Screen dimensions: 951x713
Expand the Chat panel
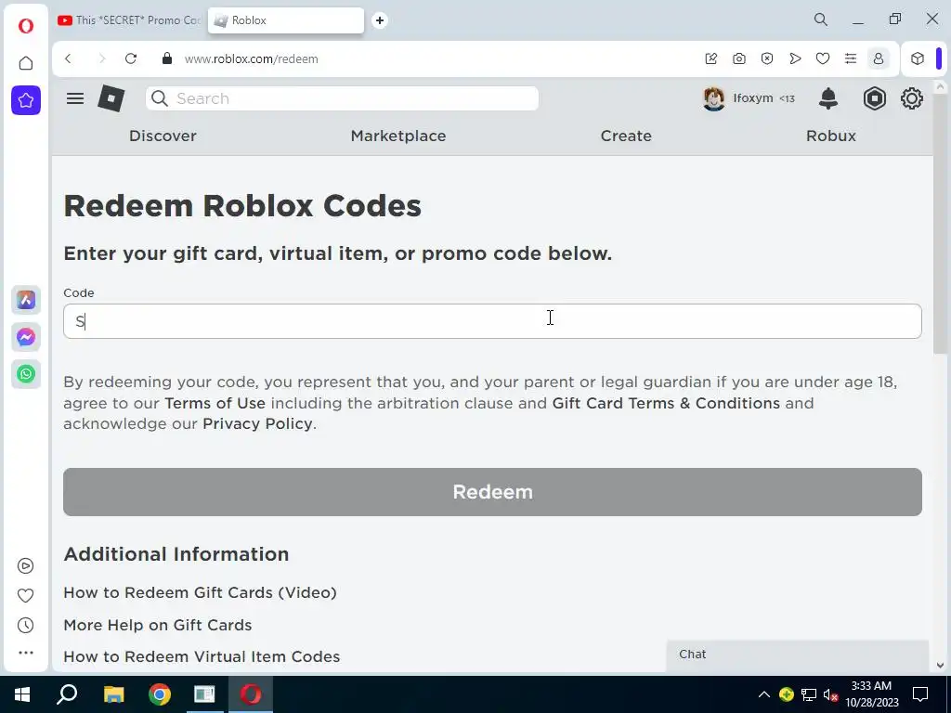point(797,655)
